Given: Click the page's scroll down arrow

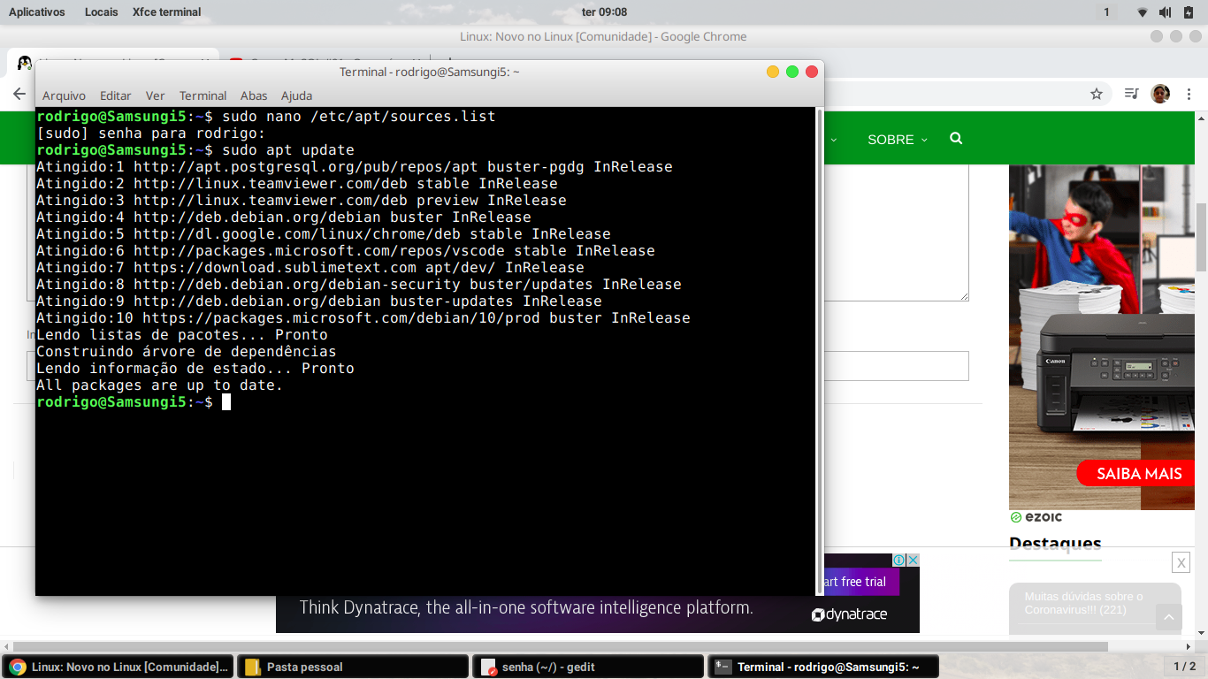Looking at the screenshot, I should coord(1201,632).
